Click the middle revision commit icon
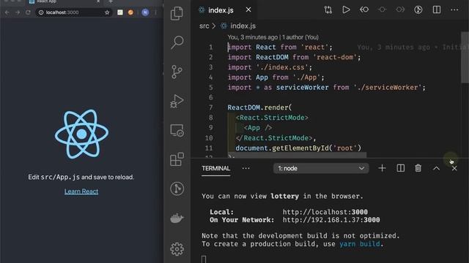Screen dimensions: 469x263 coord(382,9)
